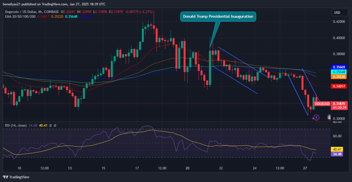Click the yellow 40.41 RSI axis label

click(x=336, y=149)
